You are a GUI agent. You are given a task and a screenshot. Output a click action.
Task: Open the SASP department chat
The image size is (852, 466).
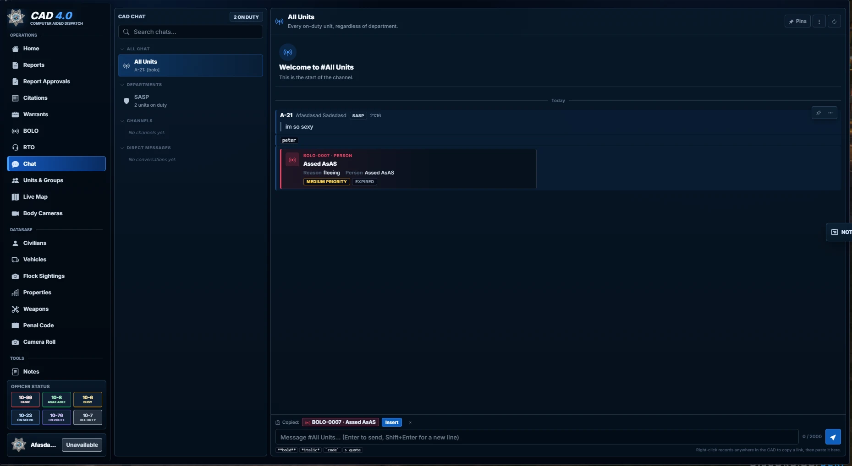(x=191, y=101)
